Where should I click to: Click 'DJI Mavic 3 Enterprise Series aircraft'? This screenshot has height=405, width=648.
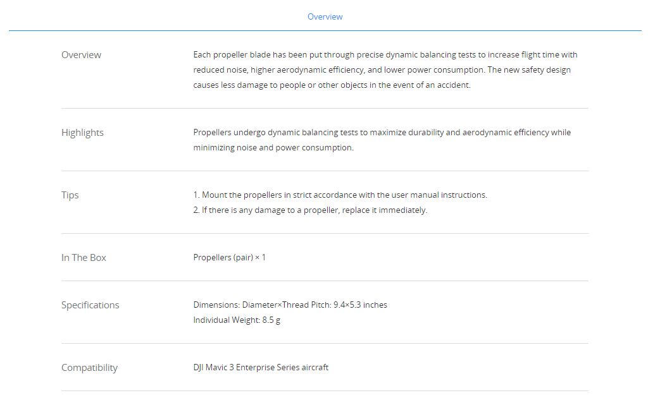[261, 368]
